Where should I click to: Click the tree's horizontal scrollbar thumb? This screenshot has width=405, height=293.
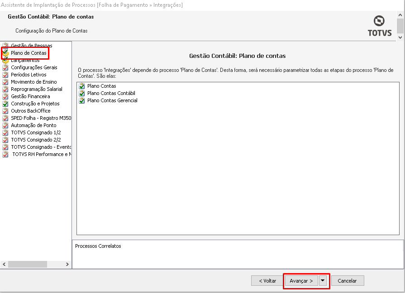[x=28, y=265]
